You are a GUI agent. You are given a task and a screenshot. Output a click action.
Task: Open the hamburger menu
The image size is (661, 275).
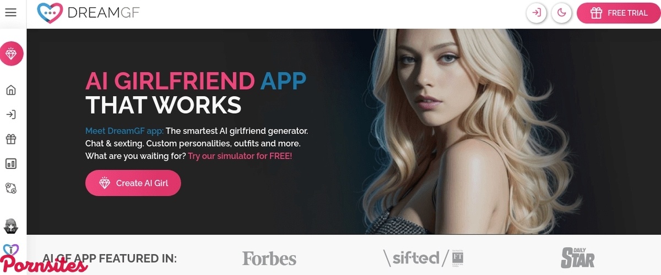[10, 13]
